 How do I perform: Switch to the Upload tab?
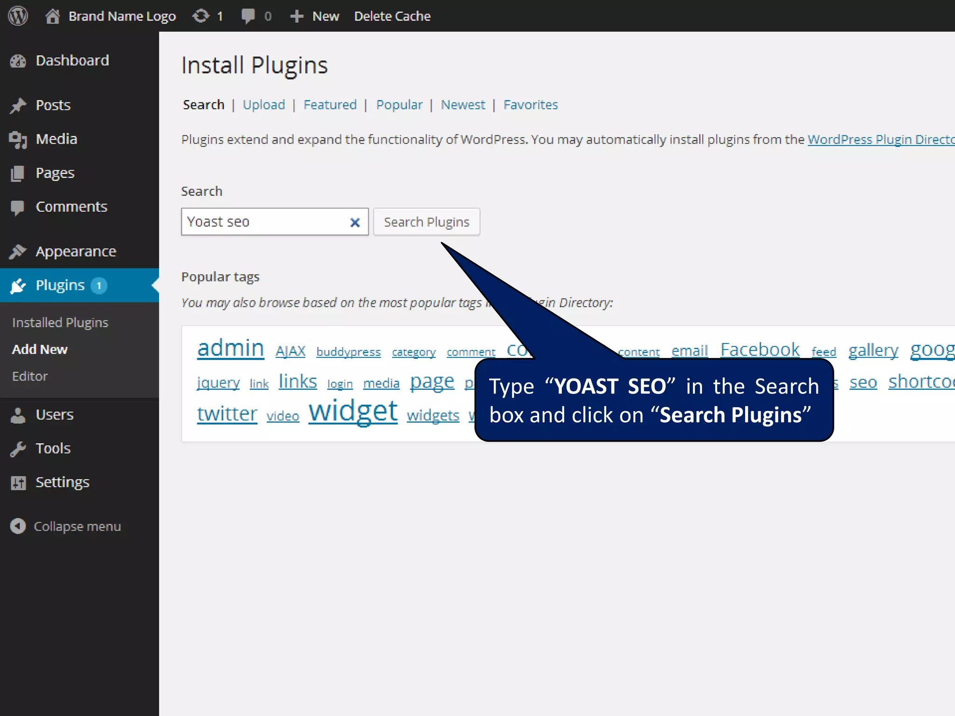[x=264, y=105]
